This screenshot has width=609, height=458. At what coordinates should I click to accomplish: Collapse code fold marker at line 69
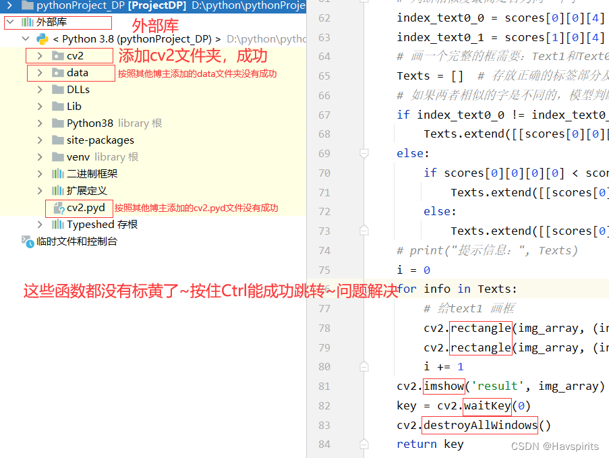click(364, 153)
